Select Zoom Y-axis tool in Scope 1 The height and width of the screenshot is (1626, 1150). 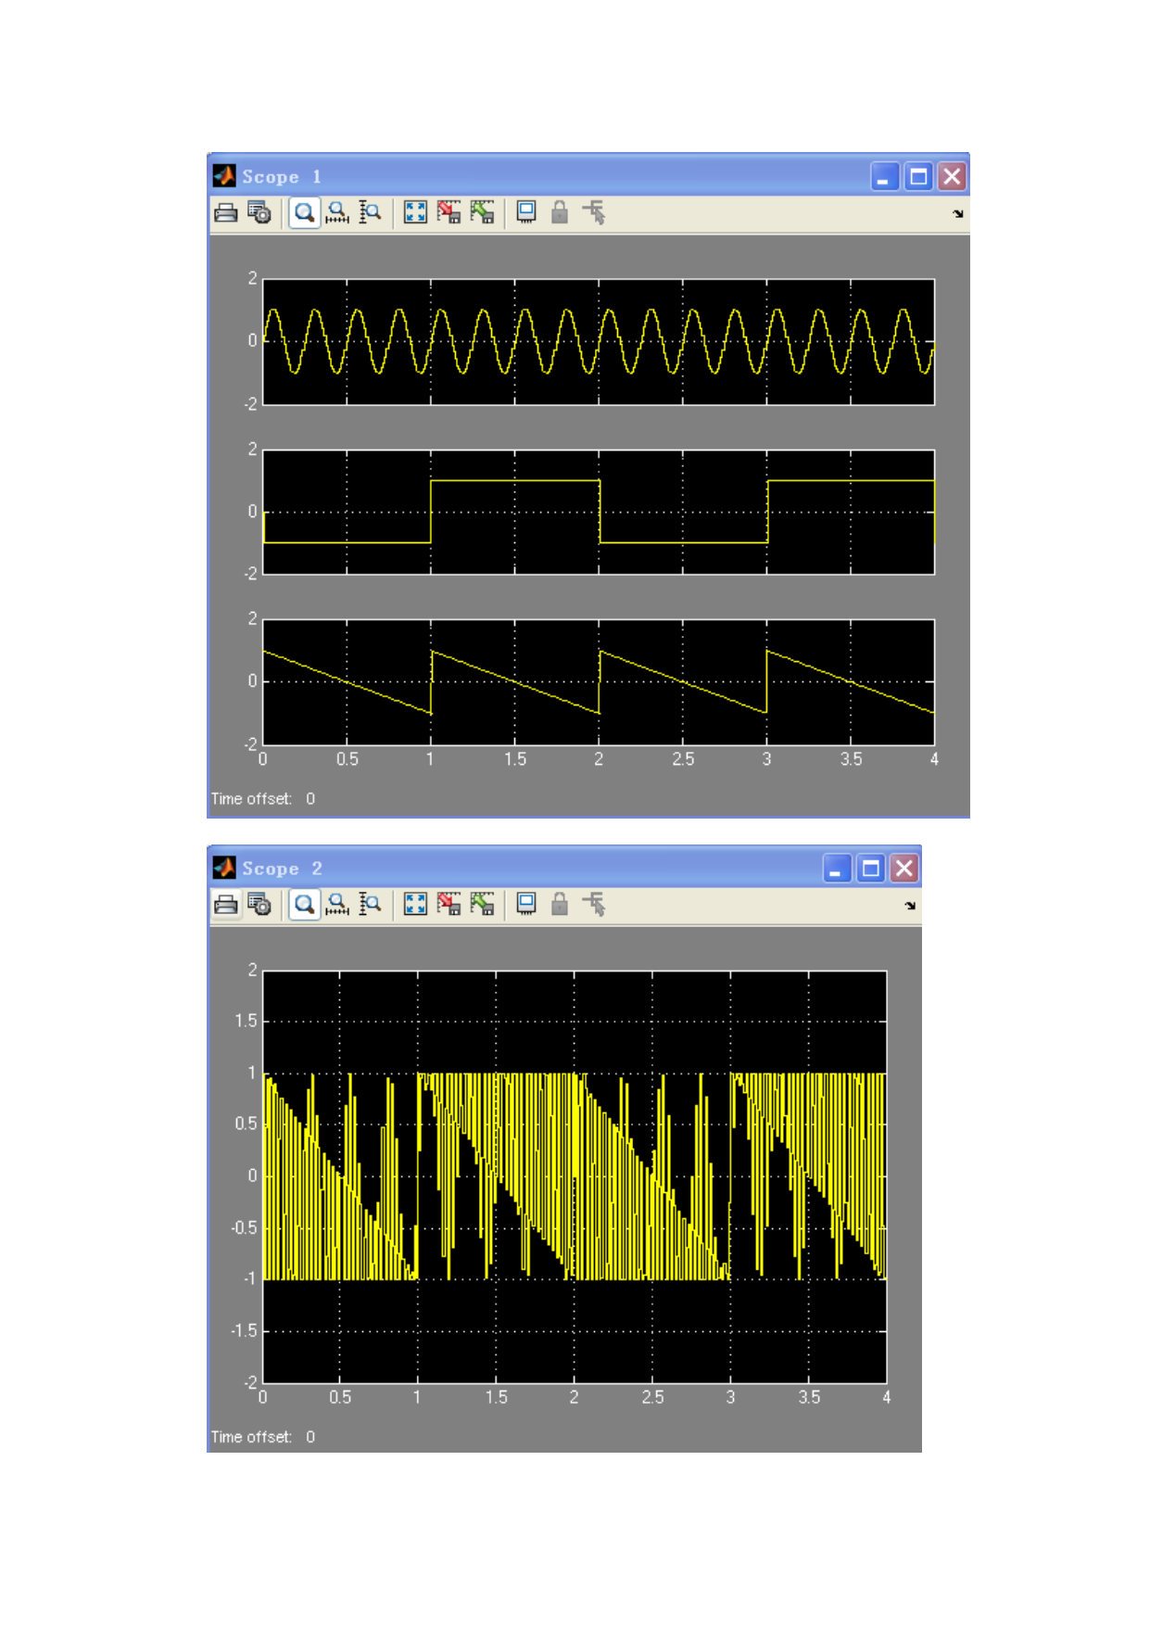[x=371, y=213]
